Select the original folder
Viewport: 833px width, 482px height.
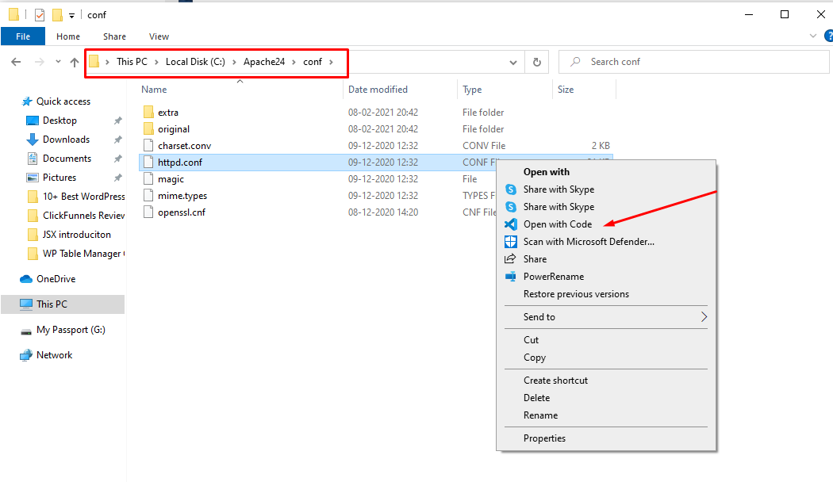point(173,129)
